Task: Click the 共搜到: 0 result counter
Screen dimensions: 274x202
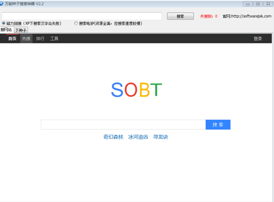Action: click(209, 16)
